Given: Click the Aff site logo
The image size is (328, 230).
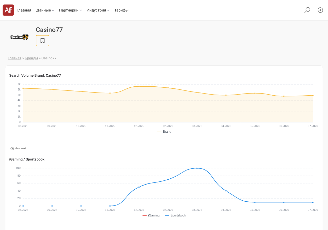Looking at the screenshot, I should point(8,10).
